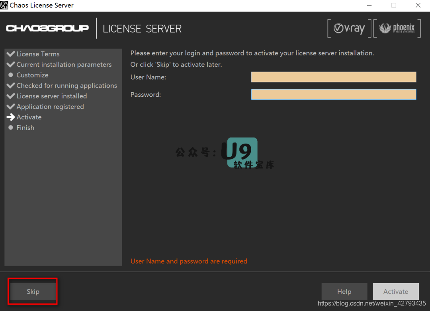Image resolution: width=430 pixels, height=311 pixels.
Task: Click checkmark beside Checked for running applications
Action: pos(11,85)
